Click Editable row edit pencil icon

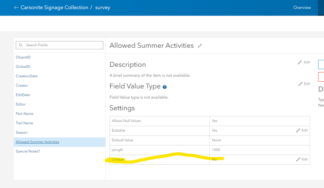coord(298,130)
